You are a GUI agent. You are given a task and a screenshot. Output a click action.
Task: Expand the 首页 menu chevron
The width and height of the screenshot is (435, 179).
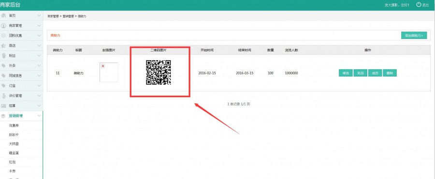39,15
